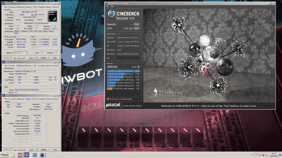The image size is (282, 158).
Task: Click the Details arrow button in Ranking
Action: [139, 67]
